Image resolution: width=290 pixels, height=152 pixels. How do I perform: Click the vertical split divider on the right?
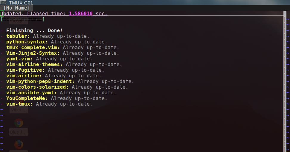point(285,80)
